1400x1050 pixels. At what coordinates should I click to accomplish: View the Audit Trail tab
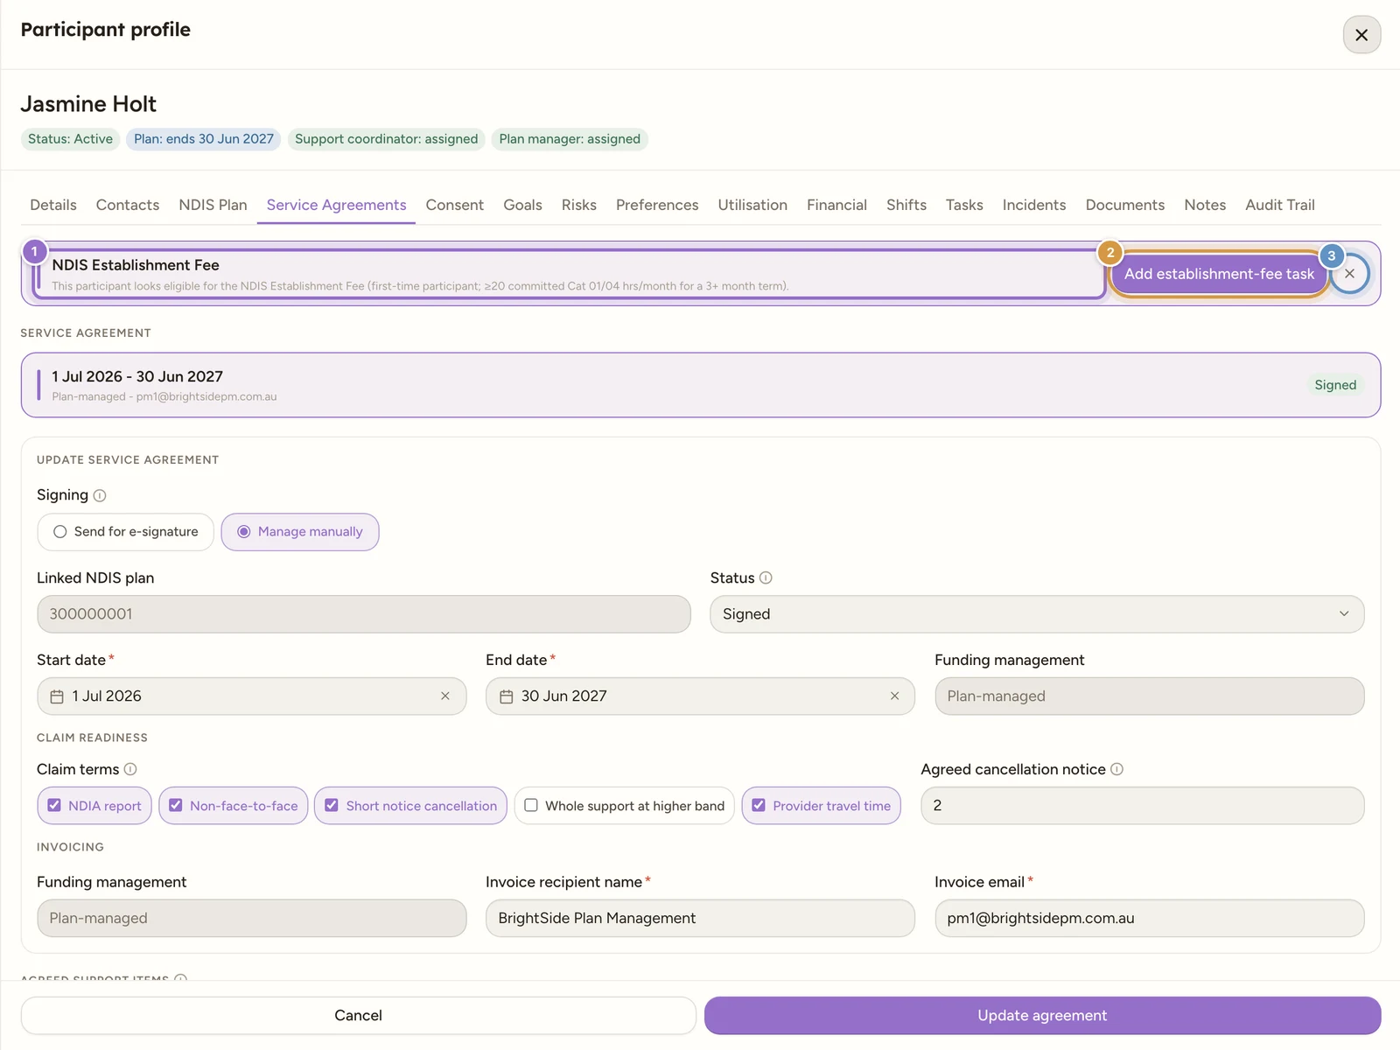pyautogui.click(x=1280, y=205)
